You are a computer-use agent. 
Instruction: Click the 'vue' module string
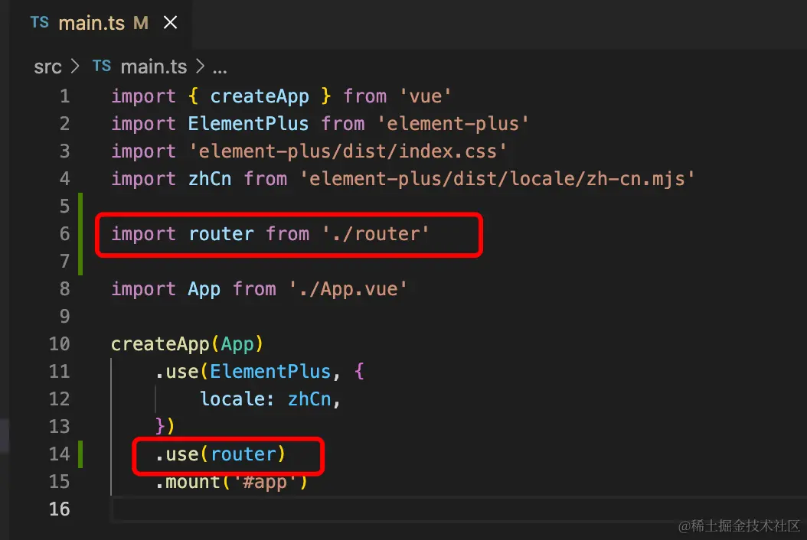(x=426, y=96)
